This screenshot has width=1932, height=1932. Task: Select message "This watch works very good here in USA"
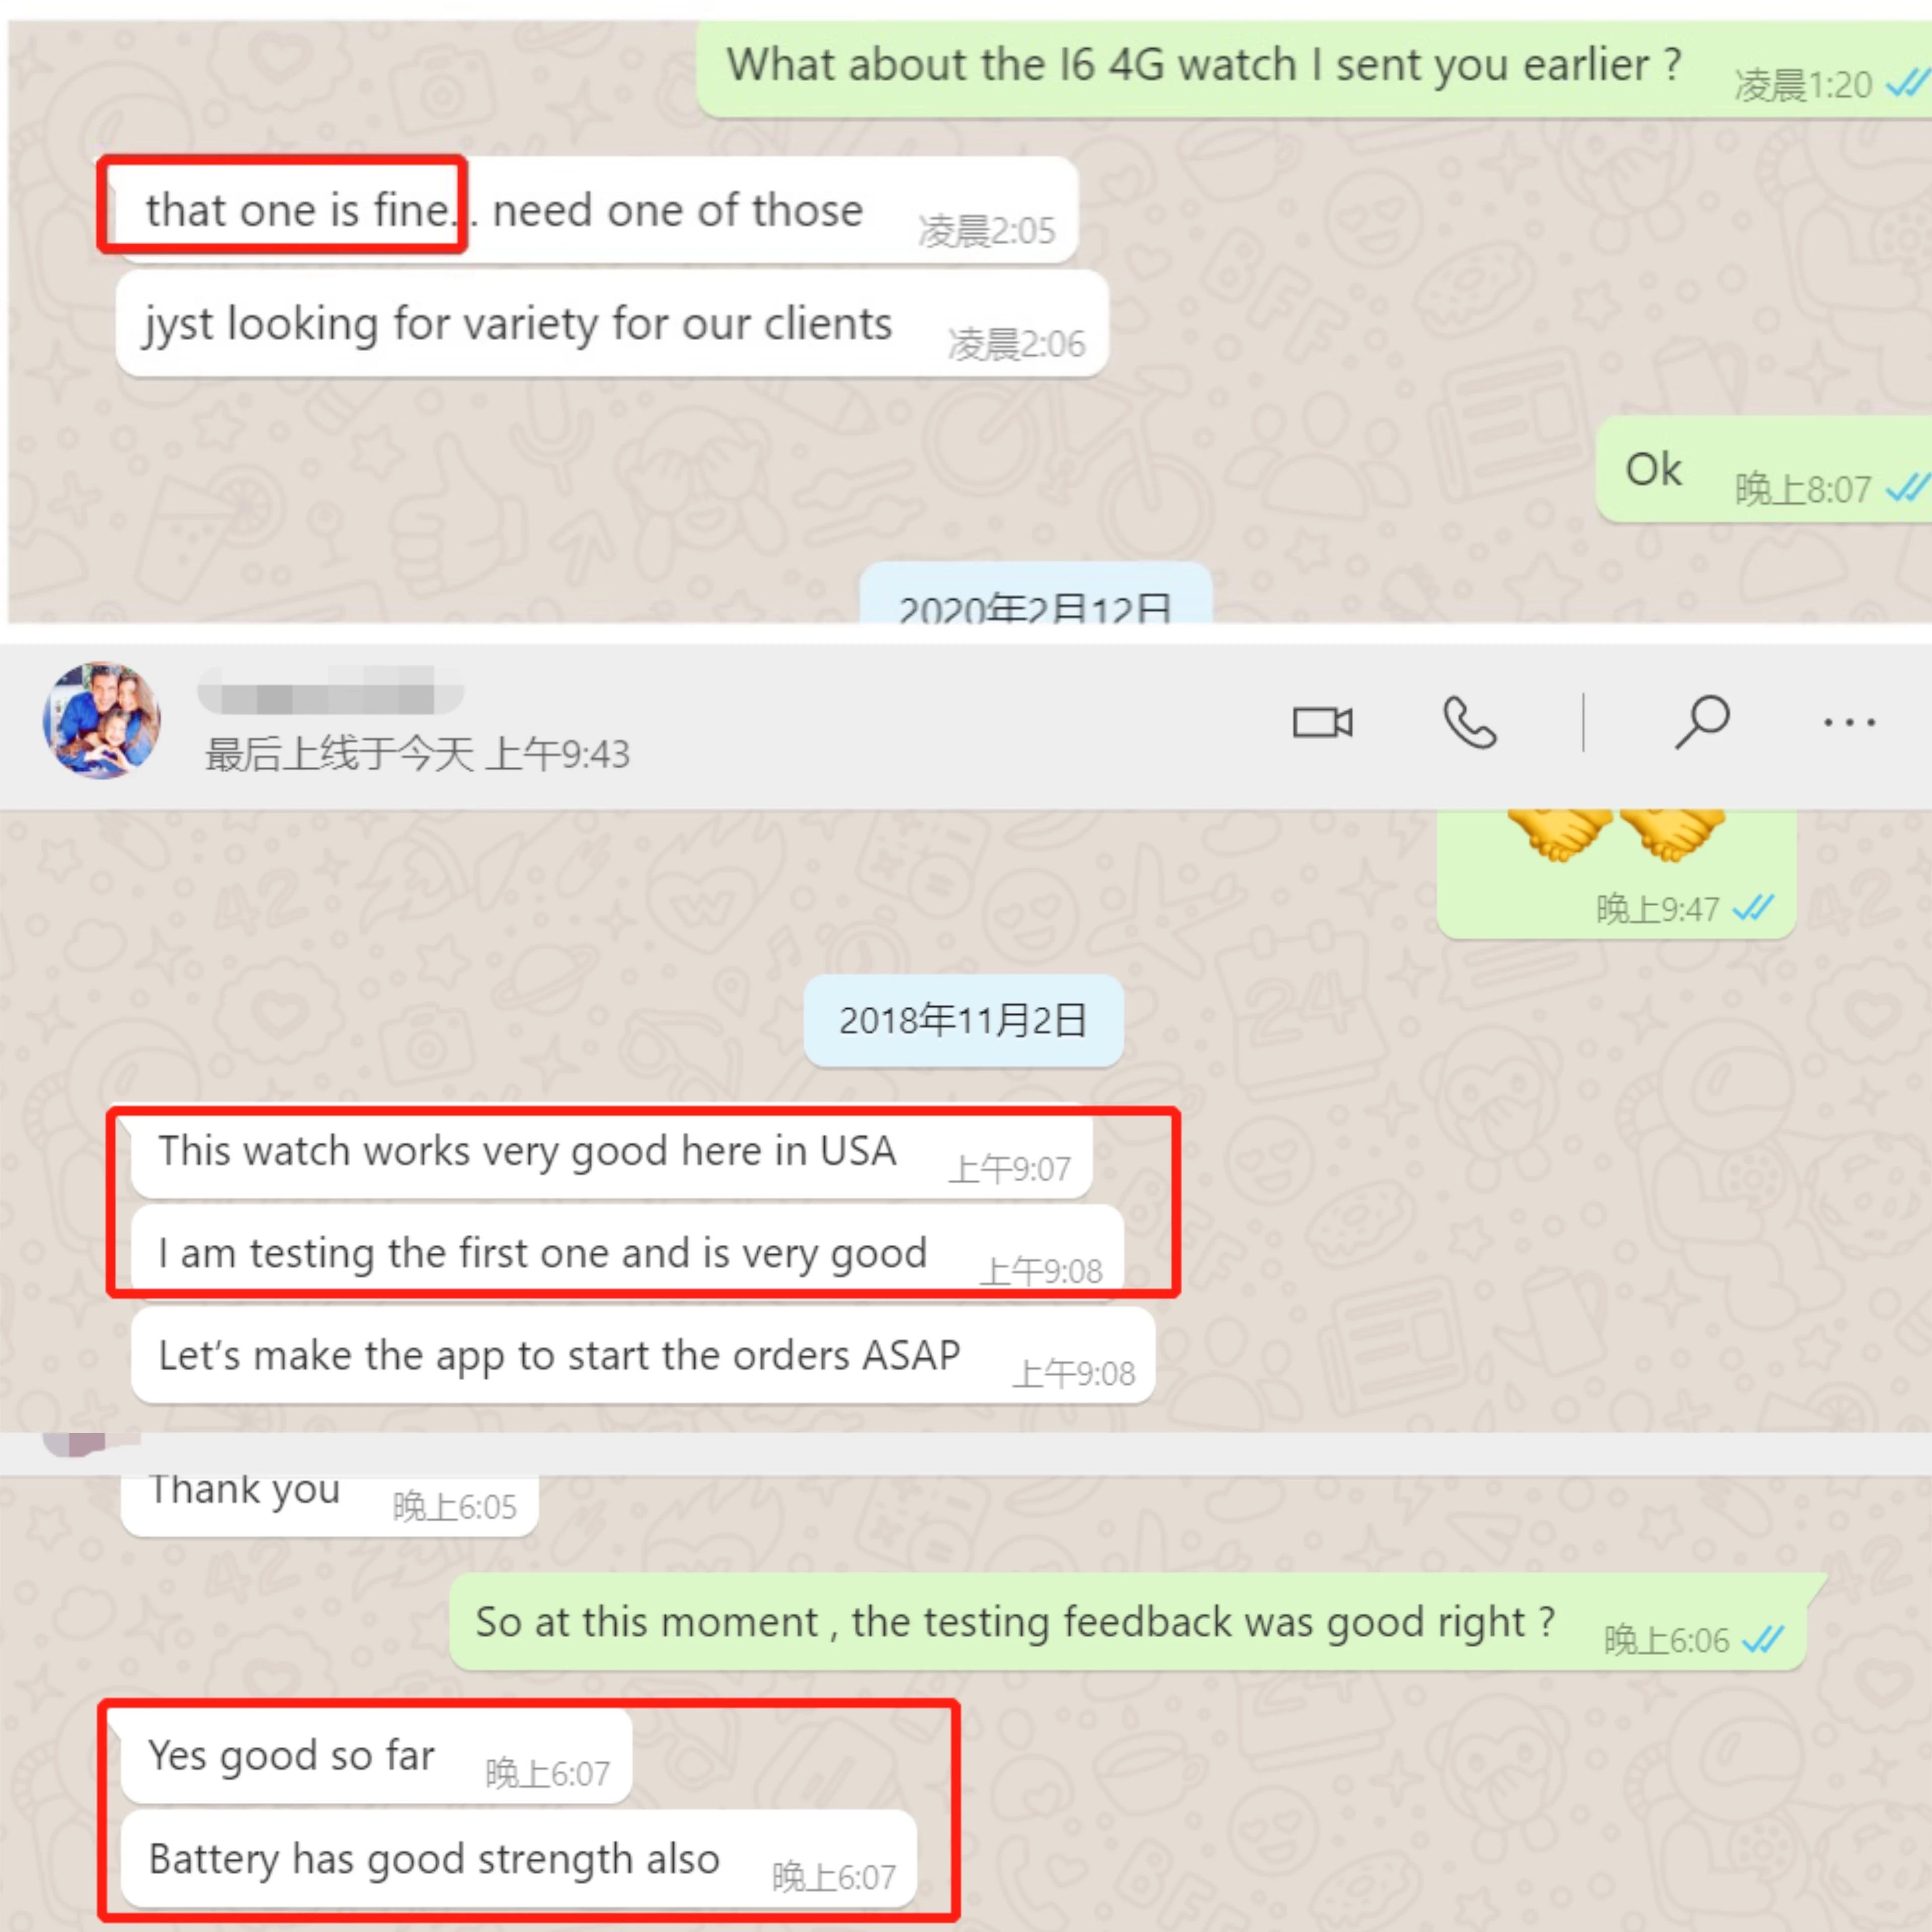point(611,1152)
